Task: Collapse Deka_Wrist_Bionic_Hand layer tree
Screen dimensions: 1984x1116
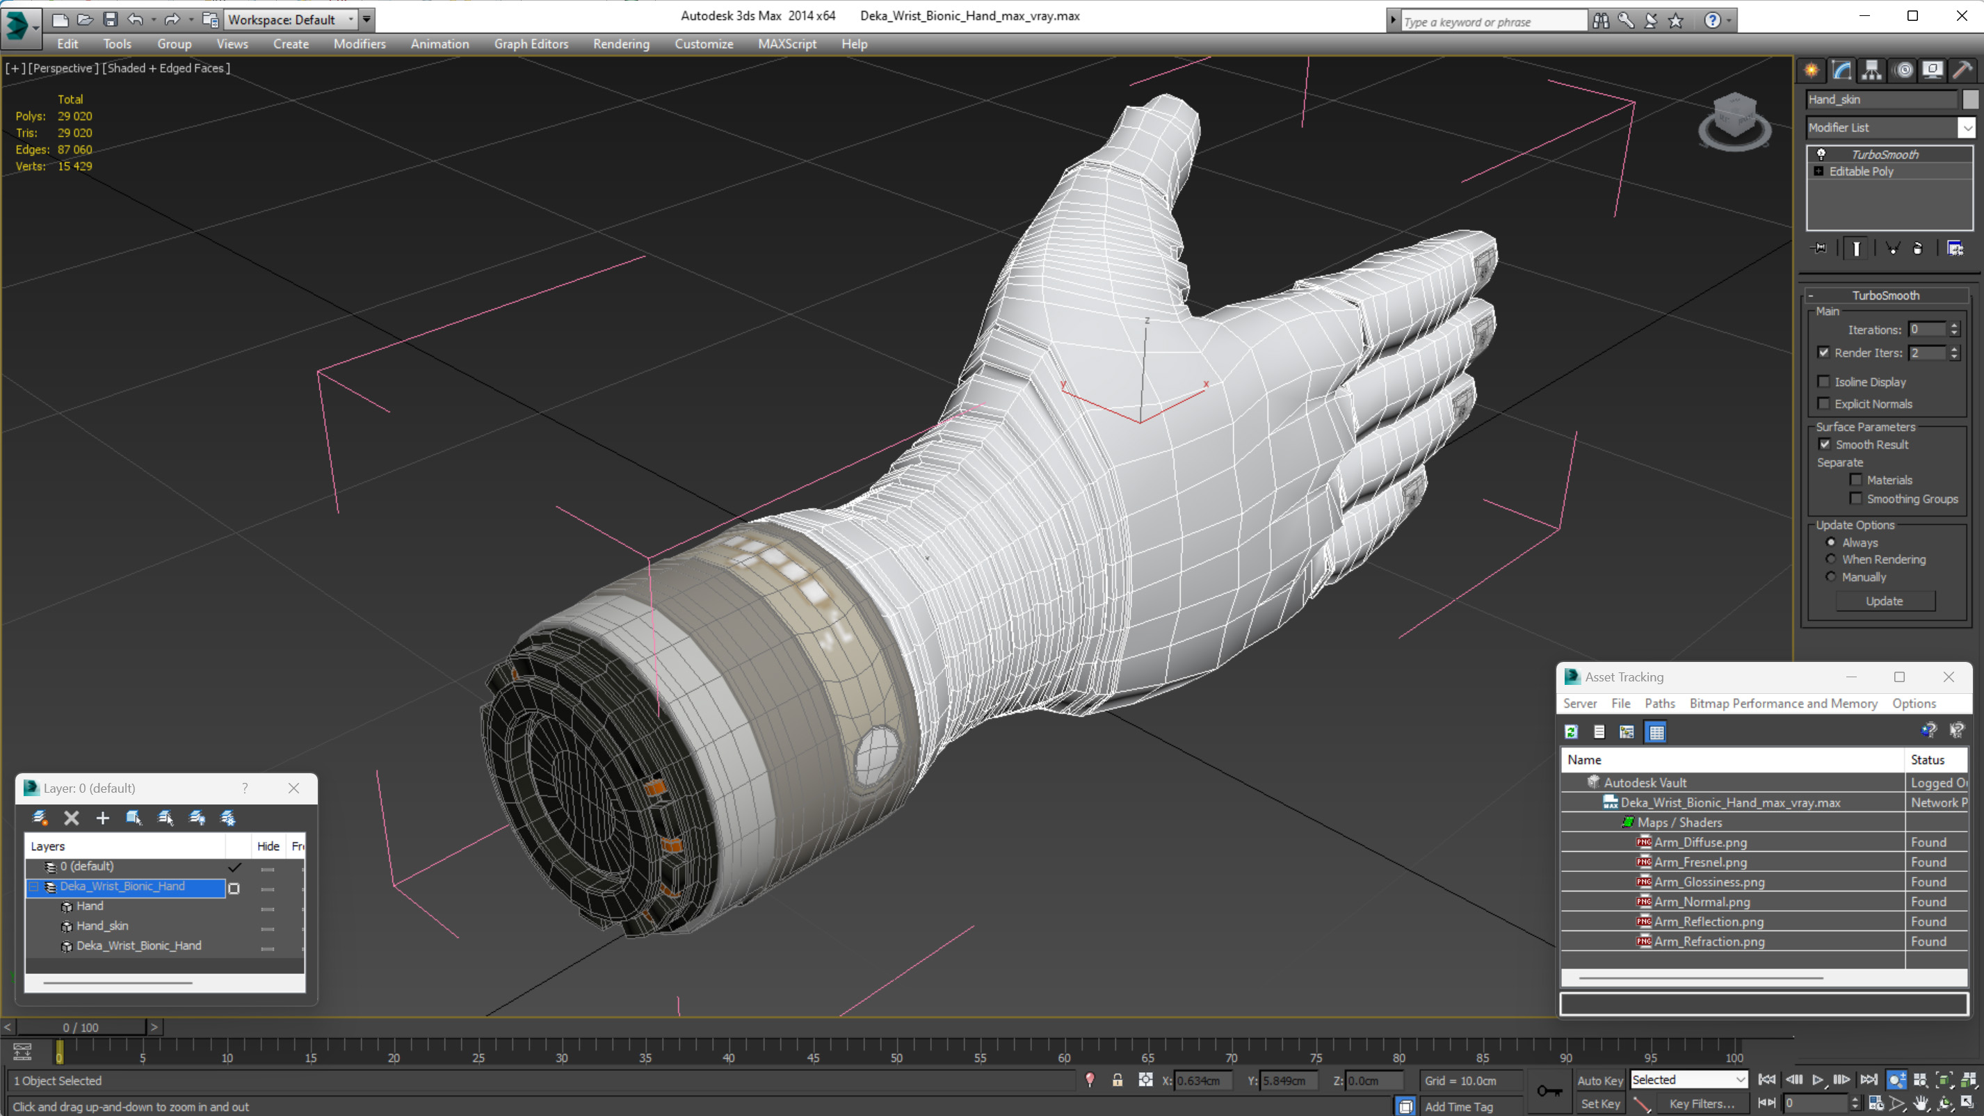Action: click(x=34, y=887)
